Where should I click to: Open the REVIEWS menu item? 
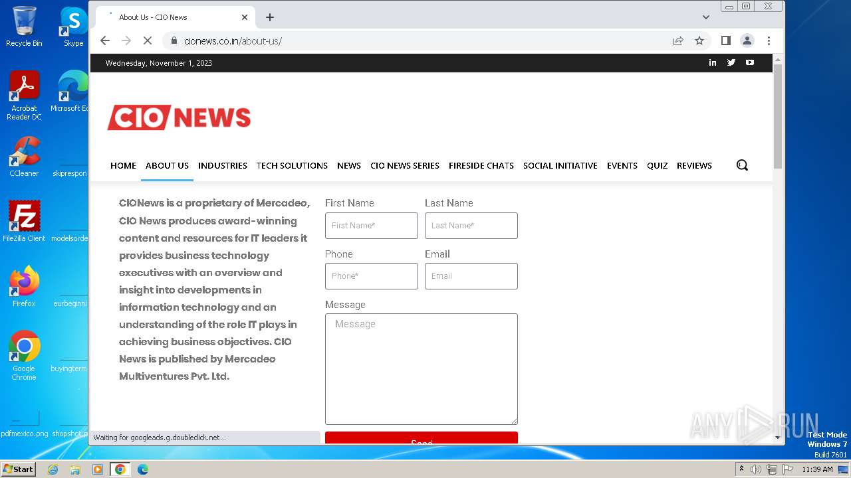coord(694,165)
